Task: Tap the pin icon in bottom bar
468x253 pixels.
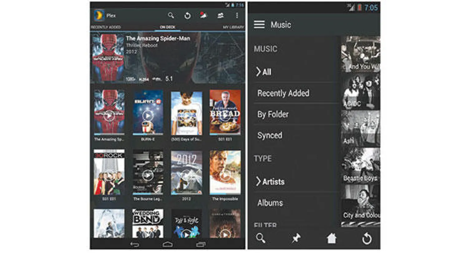Action: (x=296, y=239)
